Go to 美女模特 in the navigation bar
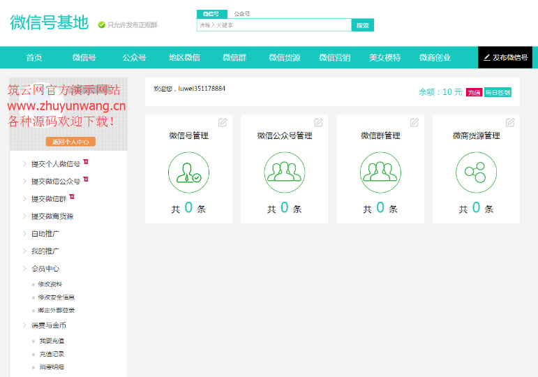The width and height of the screenshot is (538, 377). tap(384, 58)
